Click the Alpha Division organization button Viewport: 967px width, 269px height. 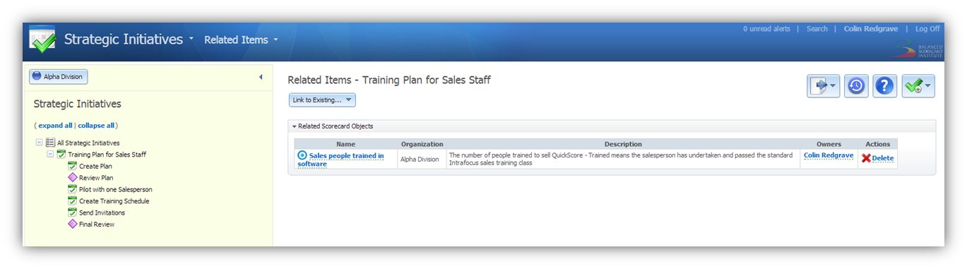click(58, 76)
